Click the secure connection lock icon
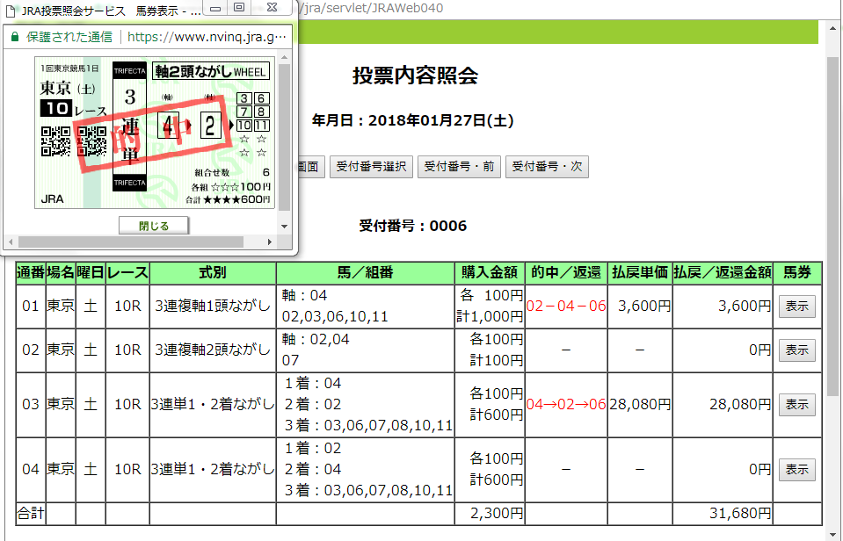Screen dimensions: 843x541 coord(14,37)
